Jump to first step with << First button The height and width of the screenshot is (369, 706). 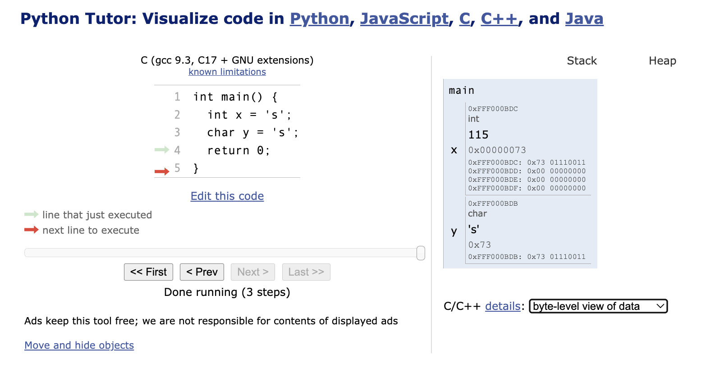[x=148, y=272]
